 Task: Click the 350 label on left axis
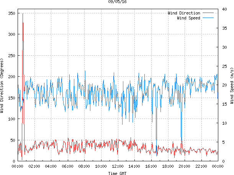pyautogui.click(x=11, y=13)
